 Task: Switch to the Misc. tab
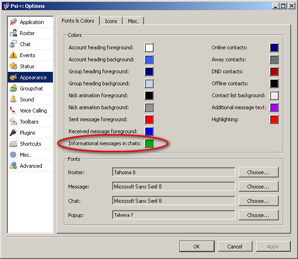click(133, 21)
